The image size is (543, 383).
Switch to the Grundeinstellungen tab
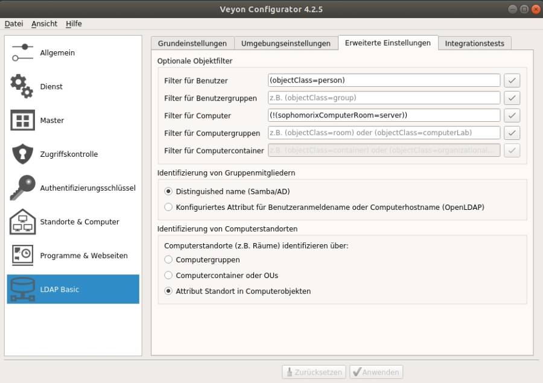(192, 43)
